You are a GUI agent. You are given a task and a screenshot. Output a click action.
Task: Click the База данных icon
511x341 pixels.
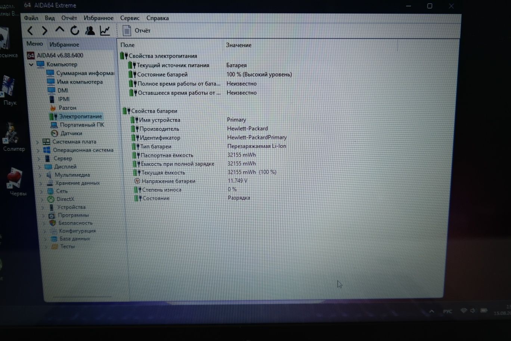click(54, 239)
